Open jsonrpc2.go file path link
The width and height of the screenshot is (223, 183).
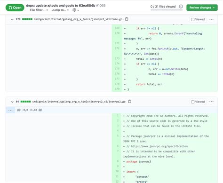coord(79,102)
